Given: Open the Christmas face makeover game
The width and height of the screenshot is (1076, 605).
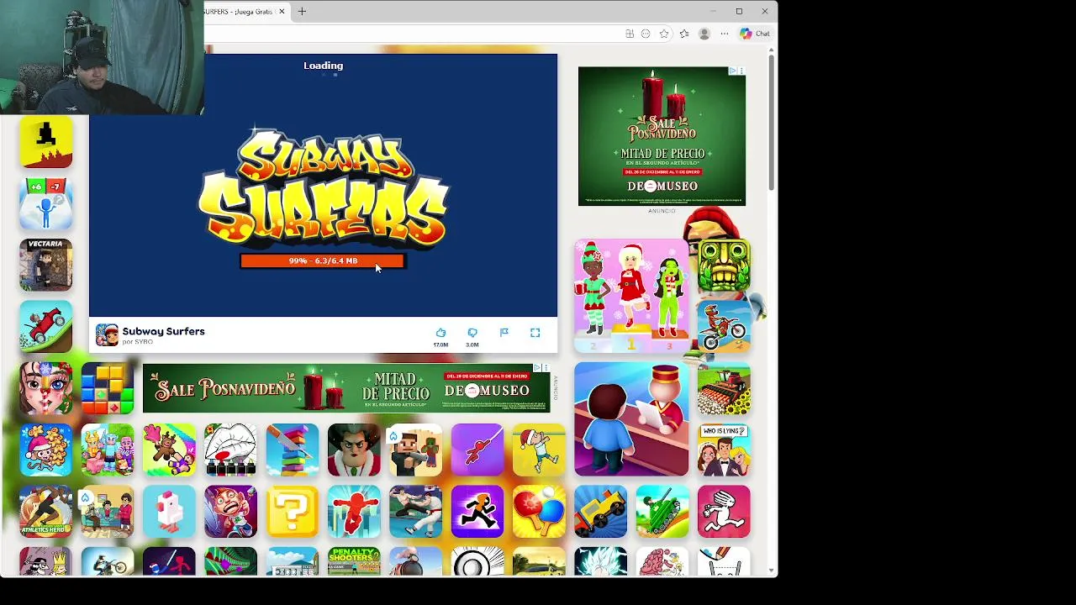Looking at the screenshot, I should tap(45, 388).
